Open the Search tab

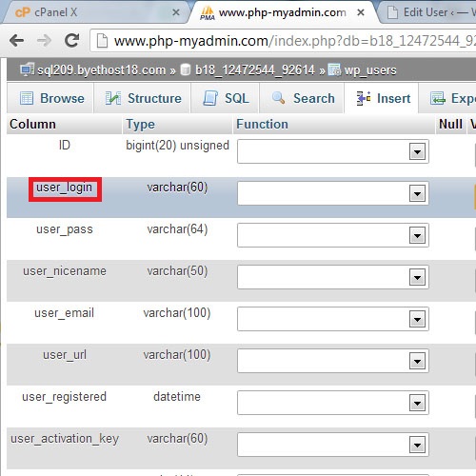(x=302, y=98)
